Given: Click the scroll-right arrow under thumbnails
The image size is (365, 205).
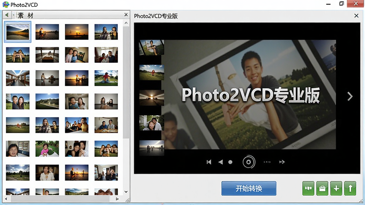Looking at the screenshot, I should (x=117, y=199).
